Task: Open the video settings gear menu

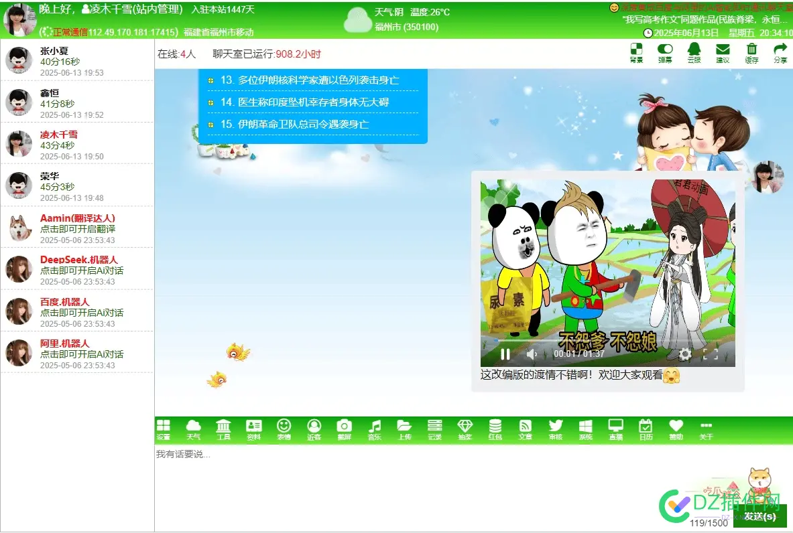Action: click(x=685, y=354)
